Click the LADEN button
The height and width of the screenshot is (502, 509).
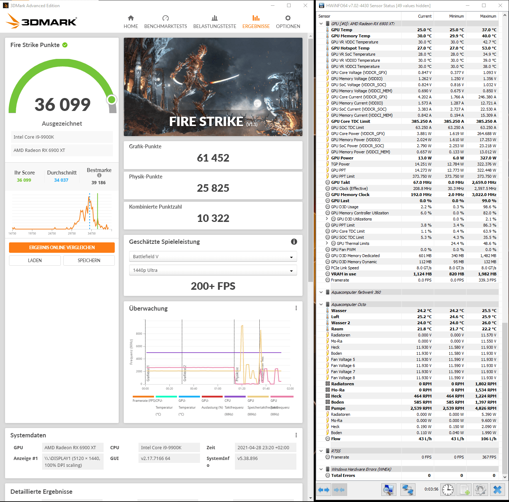pyautogui.click(x=35, y=260)
